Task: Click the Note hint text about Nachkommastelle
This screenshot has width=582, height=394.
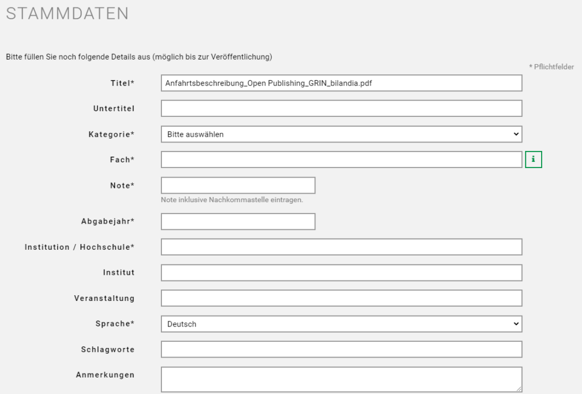Action: pos(232,200)
